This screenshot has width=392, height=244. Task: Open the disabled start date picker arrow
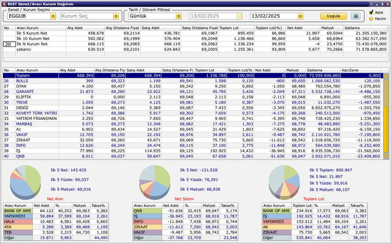point(239,17)
